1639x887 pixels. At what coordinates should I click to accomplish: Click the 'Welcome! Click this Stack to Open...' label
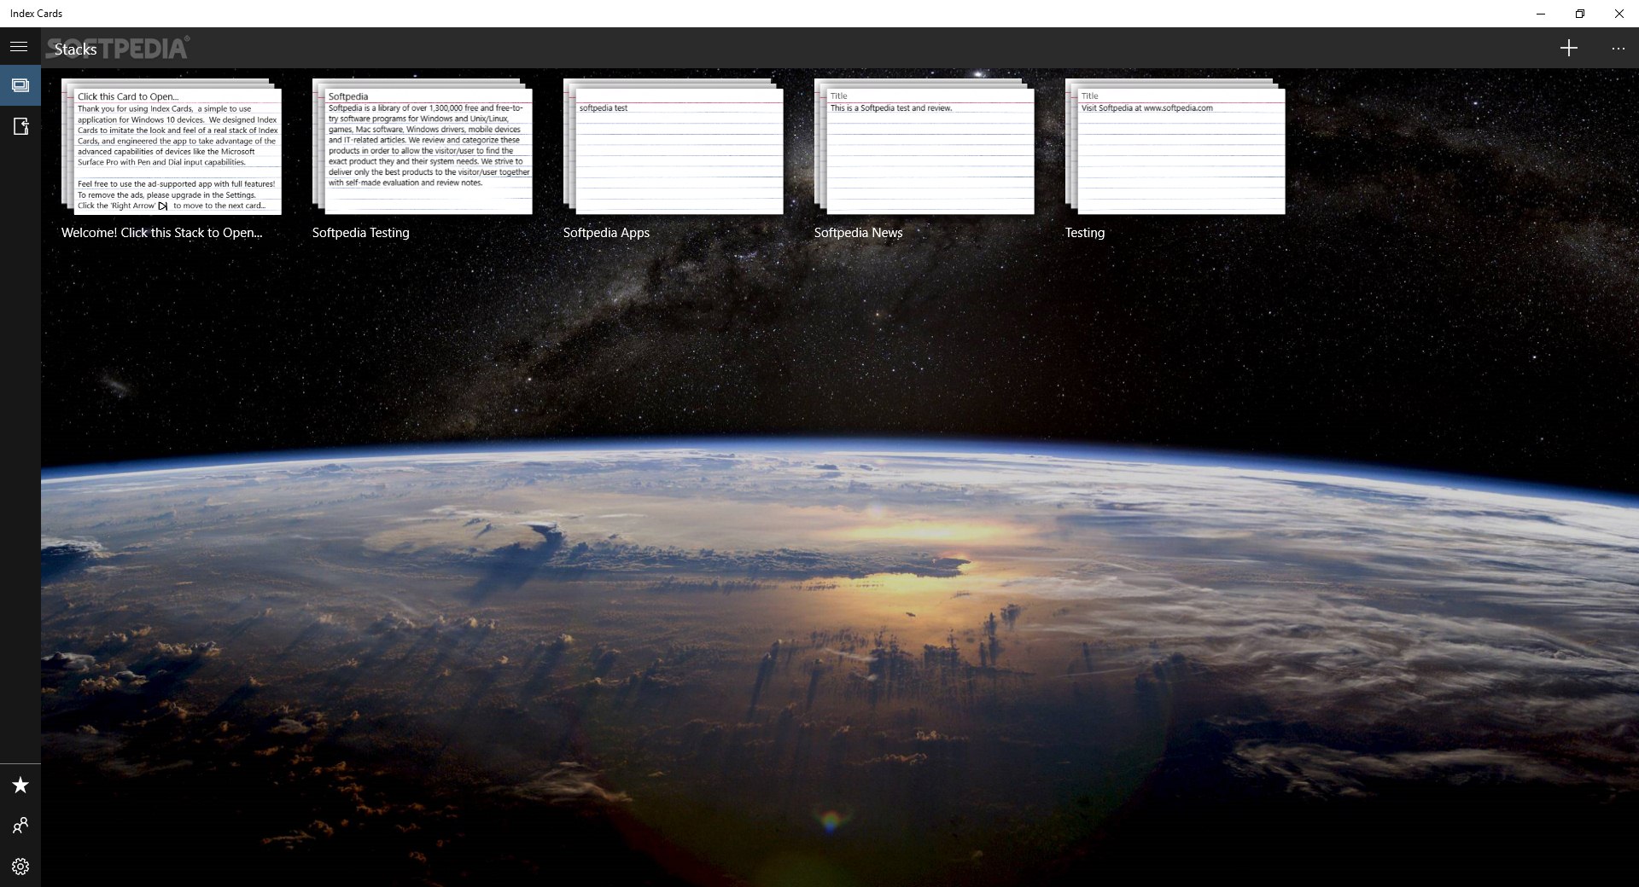click(x=162, y=233)
